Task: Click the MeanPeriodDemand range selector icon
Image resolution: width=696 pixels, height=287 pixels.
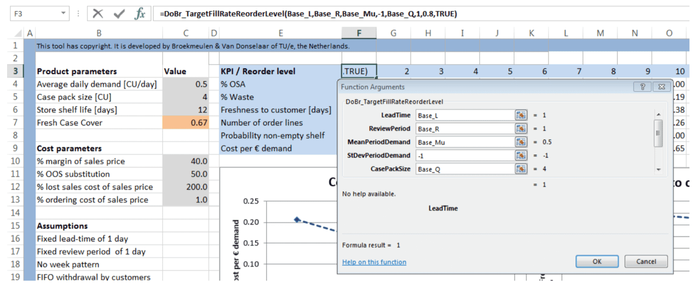Action: pyautogui.click(x=521, y=142)
